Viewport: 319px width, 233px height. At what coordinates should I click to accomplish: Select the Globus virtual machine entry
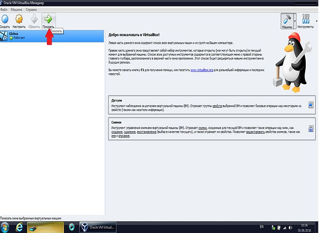(52, 36)
